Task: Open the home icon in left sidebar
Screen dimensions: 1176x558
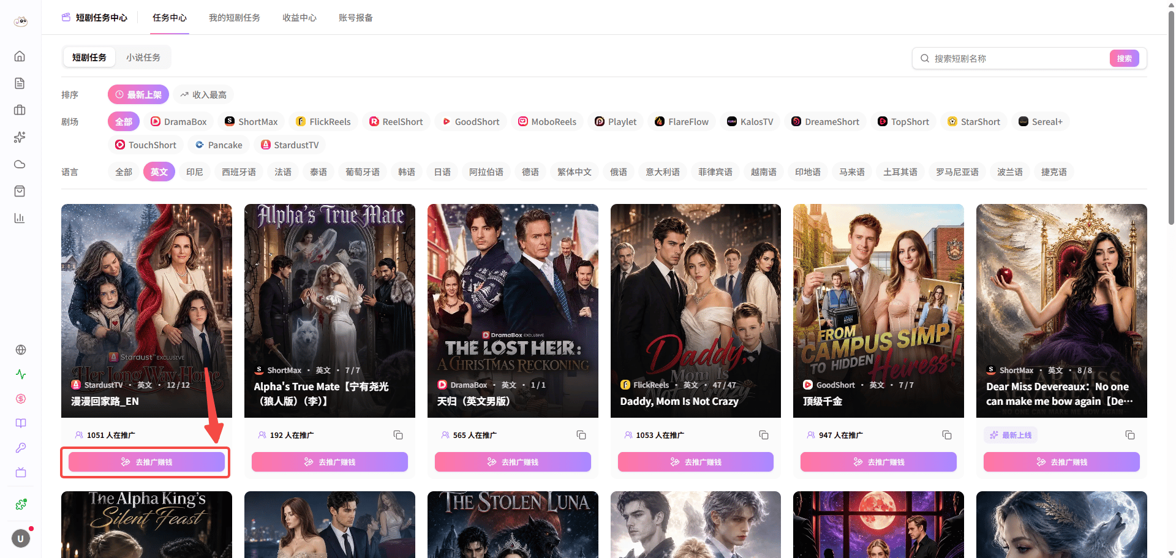Action: point(20,56)
